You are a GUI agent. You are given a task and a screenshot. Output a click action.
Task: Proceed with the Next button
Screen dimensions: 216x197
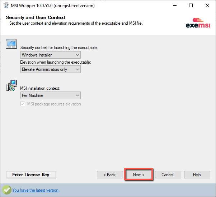coord(139,174)
